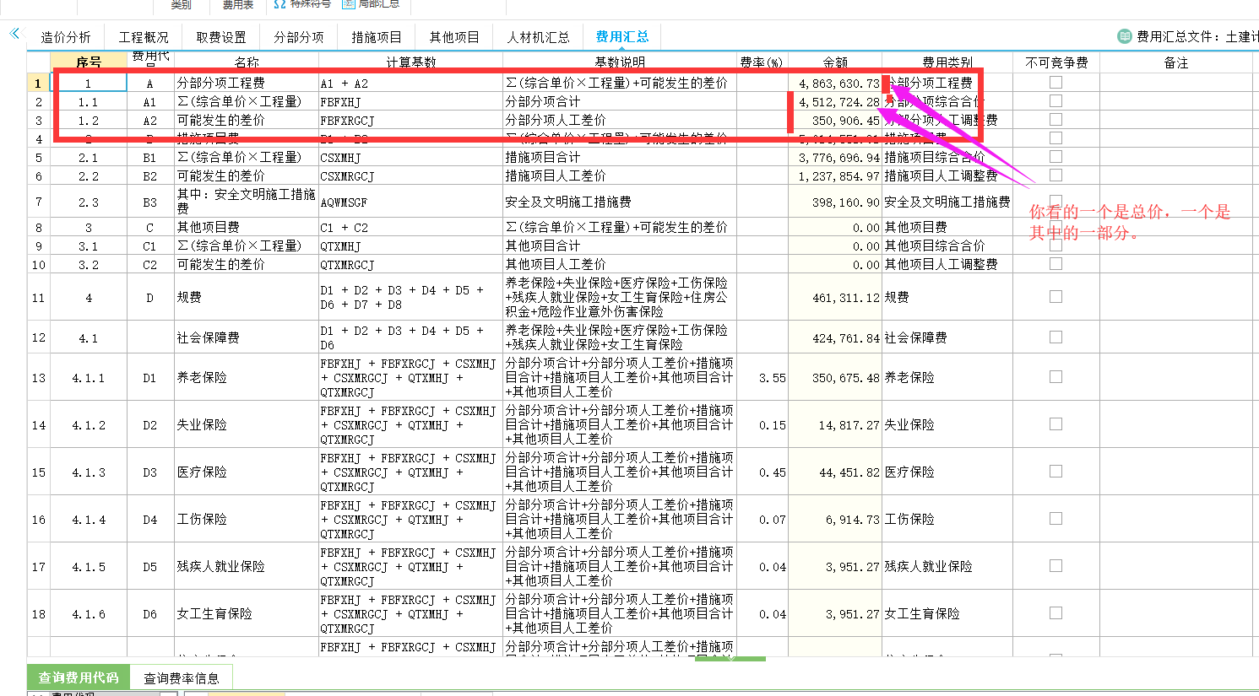1259x696 pixels.
Task: Open the 工程概况 tab
Action: (144, 37)
